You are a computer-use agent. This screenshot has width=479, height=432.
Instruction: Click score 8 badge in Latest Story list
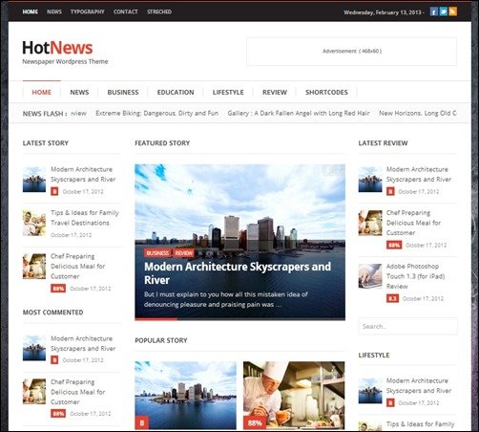[54, 191]
